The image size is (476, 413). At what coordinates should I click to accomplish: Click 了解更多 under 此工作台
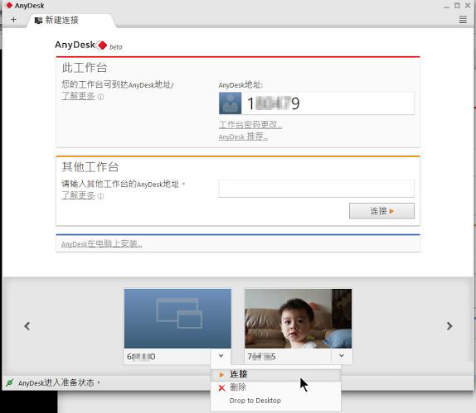[78, 96]
